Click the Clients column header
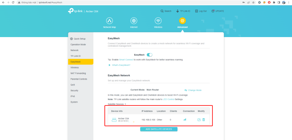Screen dimensions: 292x140 (173, 111)
